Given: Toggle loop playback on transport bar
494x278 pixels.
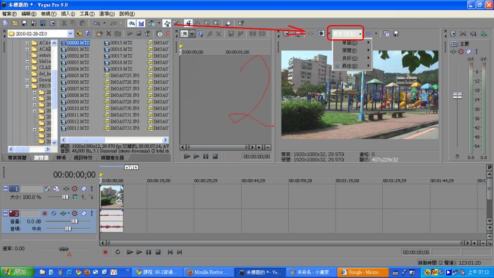Looking at the screenshot, I should tap(118, 252).
